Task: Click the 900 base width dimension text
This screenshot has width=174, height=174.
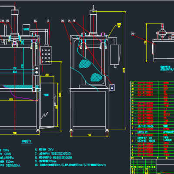Action: click(15, 133)
